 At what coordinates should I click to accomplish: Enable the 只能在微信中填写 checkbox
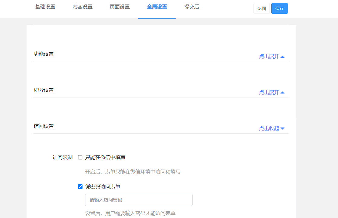point(80,157)
